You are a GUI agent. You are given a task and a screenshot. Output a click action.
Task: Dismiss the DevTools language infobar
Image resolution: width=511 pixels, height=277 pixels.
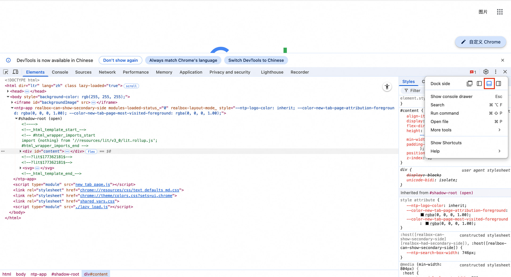[x=502, y=60]
